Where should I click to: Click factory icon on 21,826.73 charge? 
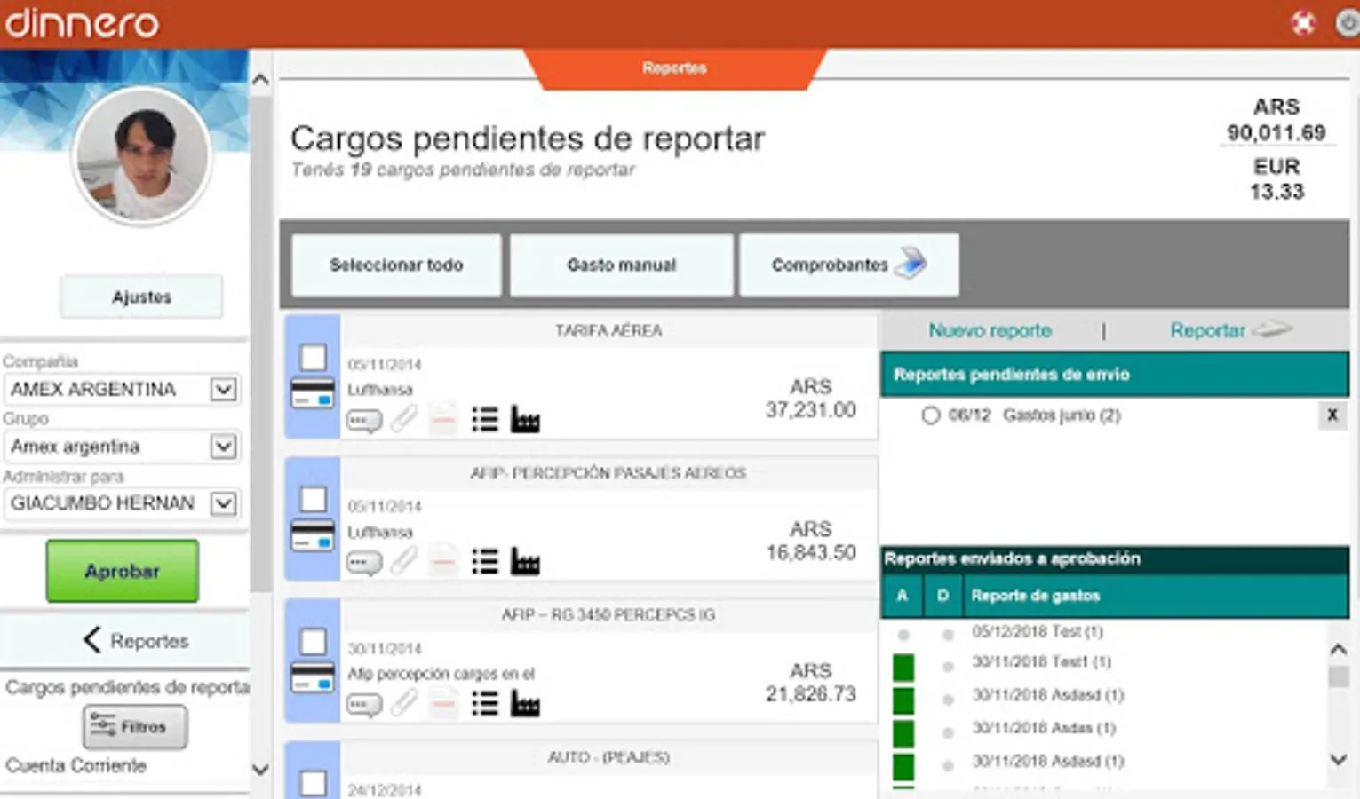pos(525,704)
